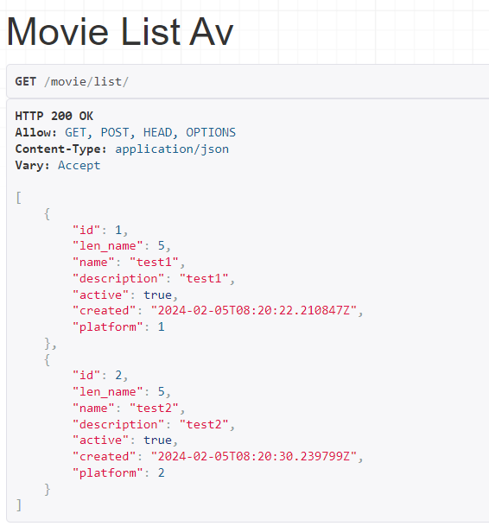
Task: Select the GET method label
Action: click(26, 81)
